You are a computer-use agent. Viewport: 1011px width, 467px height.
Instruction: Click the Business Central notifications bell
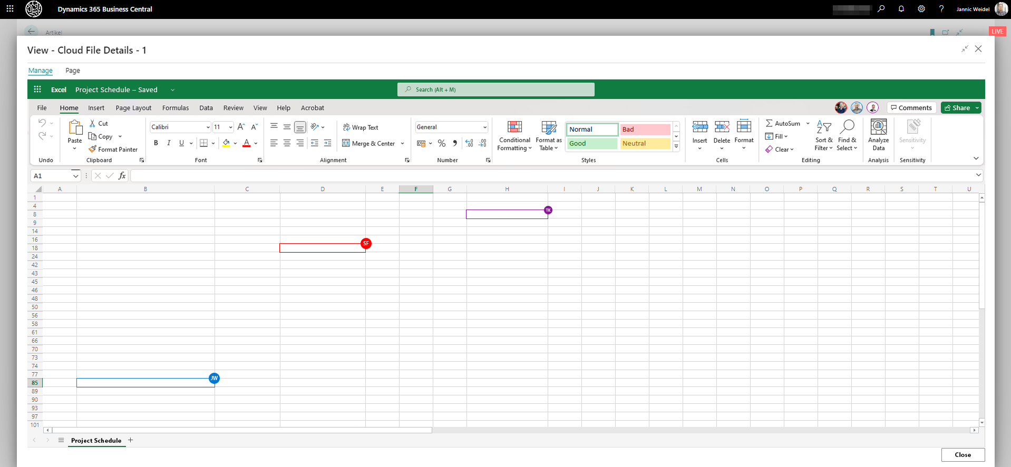901,9
